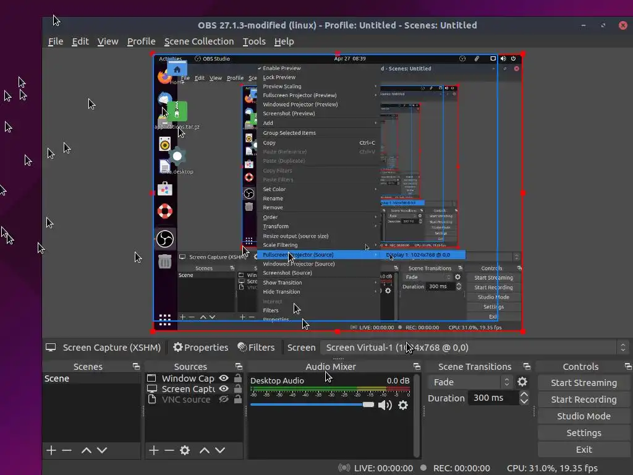Mute Desktop Audio speaker icon
This screenshot has height=475, width=633.
coord(384,404)
